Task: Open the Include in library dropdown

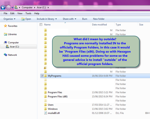Action: (47, 19)
